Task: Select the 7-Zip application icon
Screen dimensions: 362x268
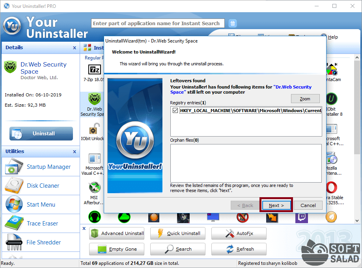Action: pyautogui.click(x=94, y=70)
